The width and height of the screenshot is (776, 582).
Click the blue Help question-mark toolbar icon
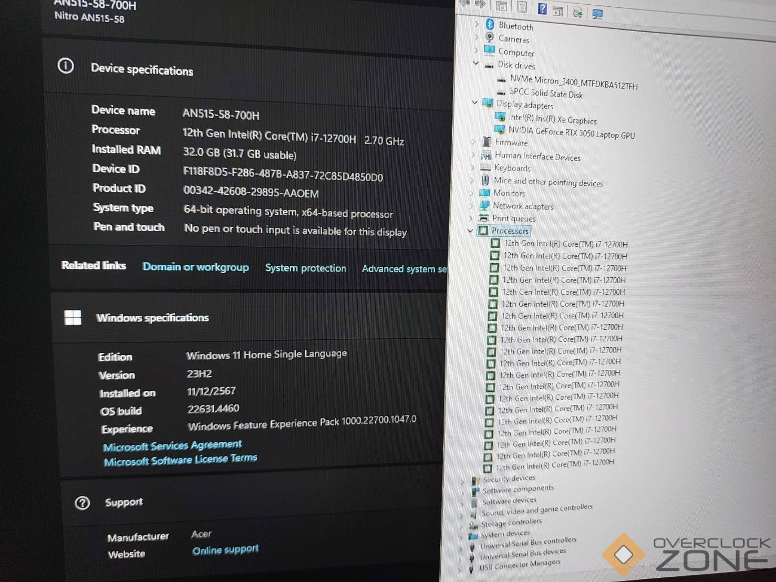coord(542,9)
